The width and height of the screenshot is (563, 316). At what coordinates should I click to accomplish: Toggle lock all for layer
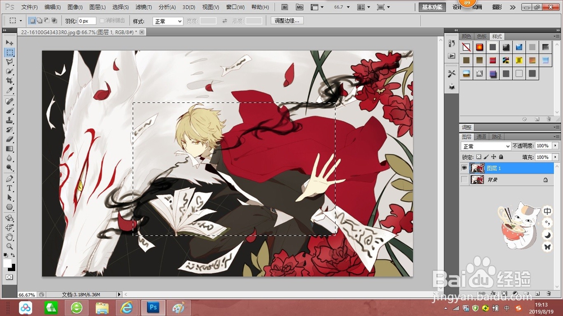point(501,157)
